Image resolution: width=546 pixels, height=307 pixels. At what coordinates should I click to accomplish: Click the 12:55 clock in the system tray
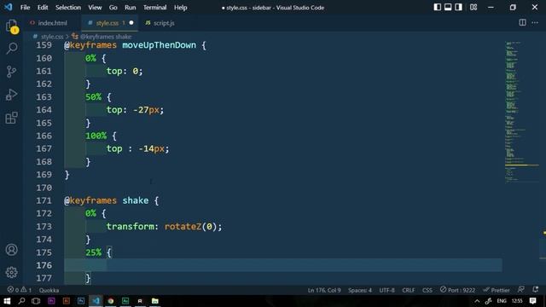tap(517, 301)
